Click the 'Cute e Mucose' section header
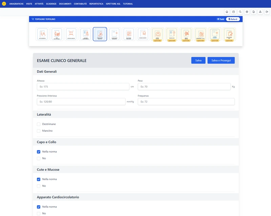271x216 pixels. click(x=48, y=170)
